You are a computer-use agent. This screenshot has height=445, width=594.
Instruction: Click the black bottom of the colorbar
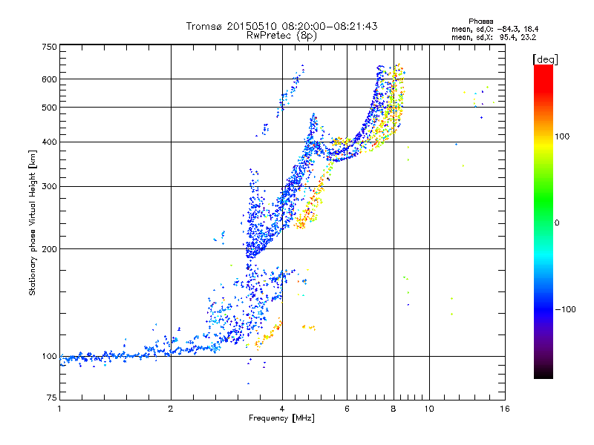pyautogui.click(x=544, y=373)
